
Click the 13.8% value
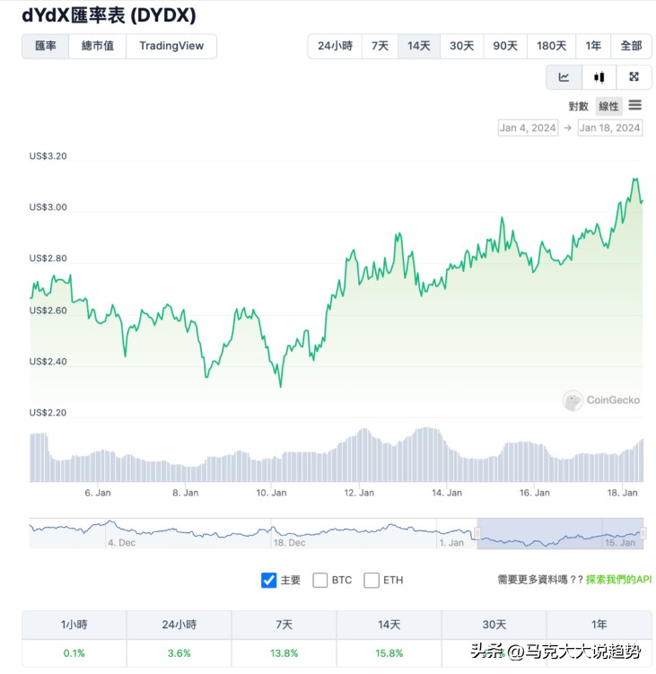tap(284, 653)
